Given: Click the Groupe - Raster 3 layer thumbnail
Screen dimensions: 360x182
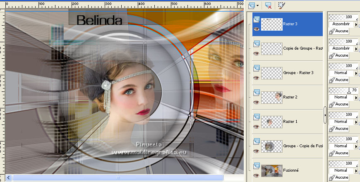Looking at the screenshot, I should coord(272,73).
